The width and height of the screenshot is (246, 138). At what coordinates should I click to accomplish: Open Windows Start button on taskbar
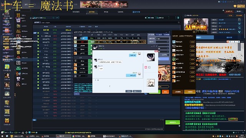[2, 136]
